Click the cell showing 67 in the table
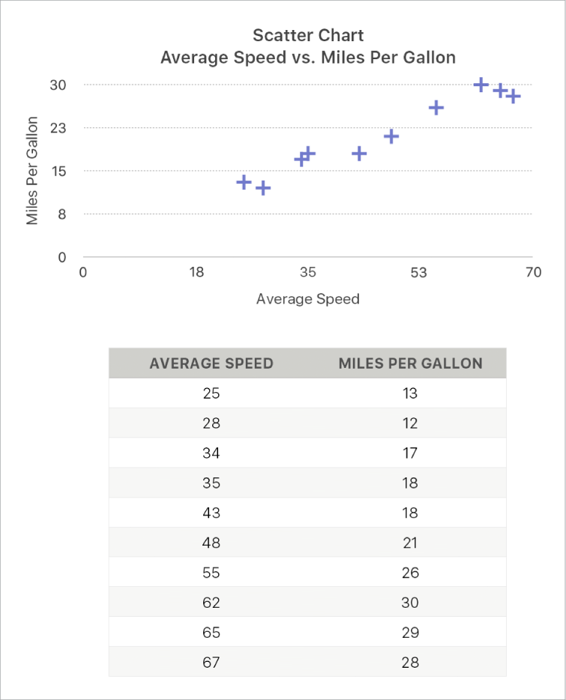This screenshot has height=700, width=566. click(x=211, y=663)
